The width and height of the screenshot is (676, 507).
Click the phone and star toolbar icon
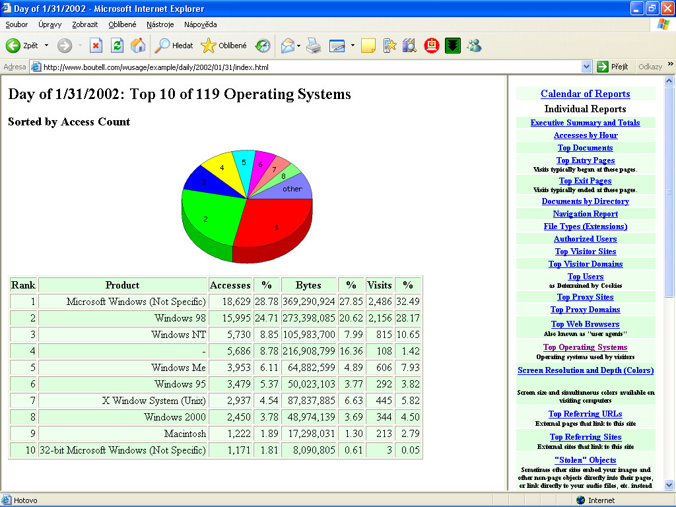(389, 46)
